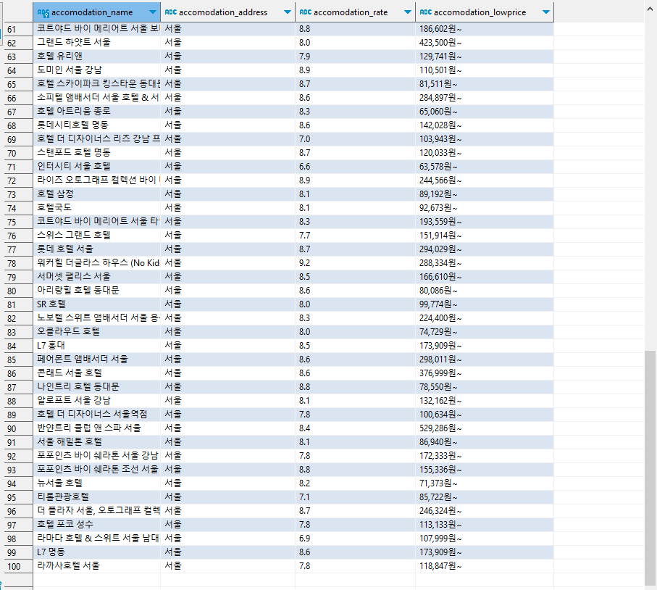Click the price cell '65,060원~'
Viewport: 657px width, 590px height.
click(x=485, y=111)
